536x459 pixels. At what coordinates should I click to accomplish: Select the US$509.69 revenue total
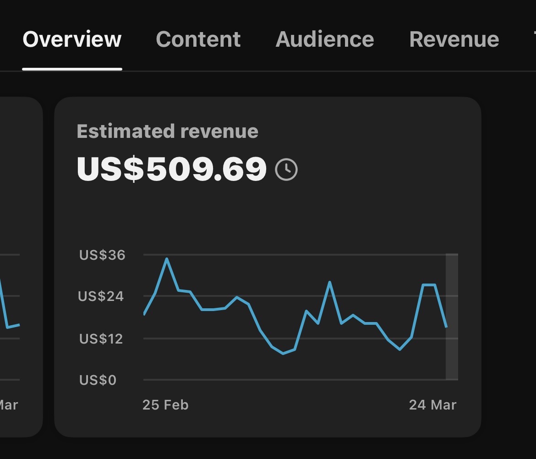(171, 169)
